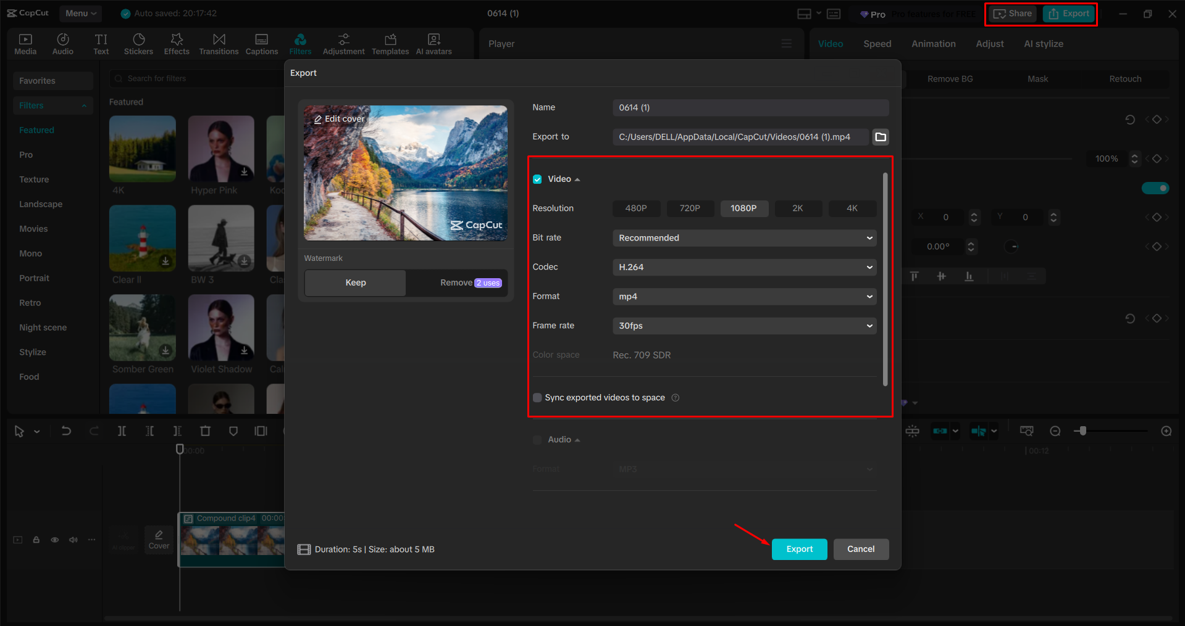Viewport: 1185px width, 626px height.
Task: Enable the Sync exported videos to space checkbox
Action: pos(537,397)
